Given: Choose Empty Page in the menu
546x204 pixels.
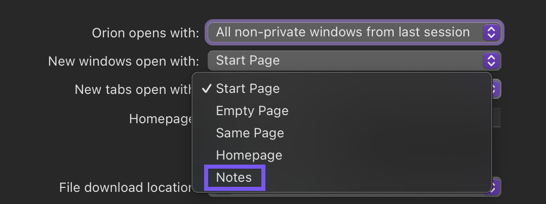Looking at the screenshot, I should pos(252,111).
